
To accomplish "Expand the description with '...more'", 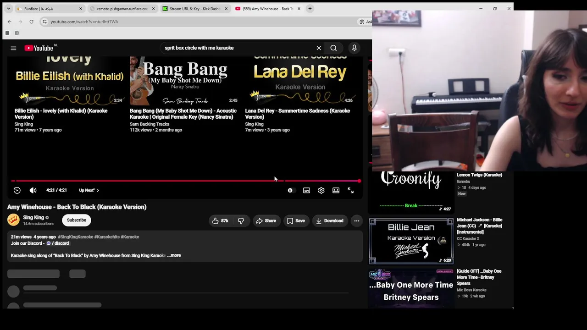I will pyautogui.click(x=175, y=255).
